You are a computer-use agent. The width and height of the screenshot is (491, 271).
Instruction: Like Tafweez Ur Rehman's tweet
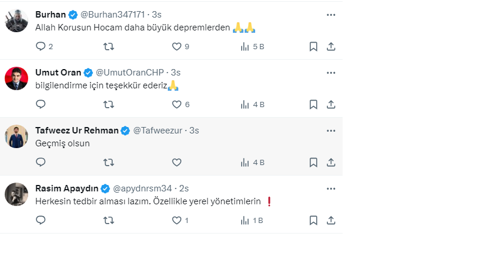(x=177, y=162)
